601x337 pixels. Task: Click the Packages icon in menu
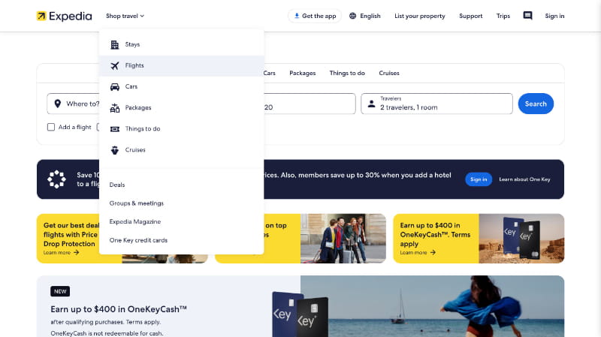pos(115,108)
